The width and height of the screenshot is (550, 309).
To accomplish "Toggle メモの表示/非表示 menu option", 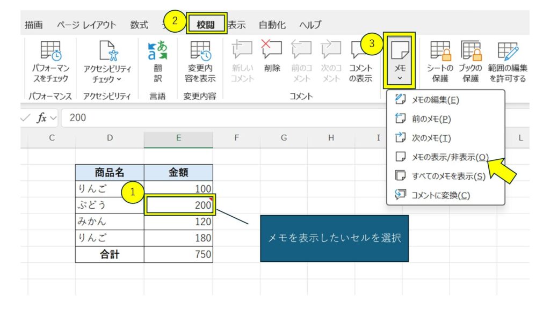I will click(x=450, y=157).
